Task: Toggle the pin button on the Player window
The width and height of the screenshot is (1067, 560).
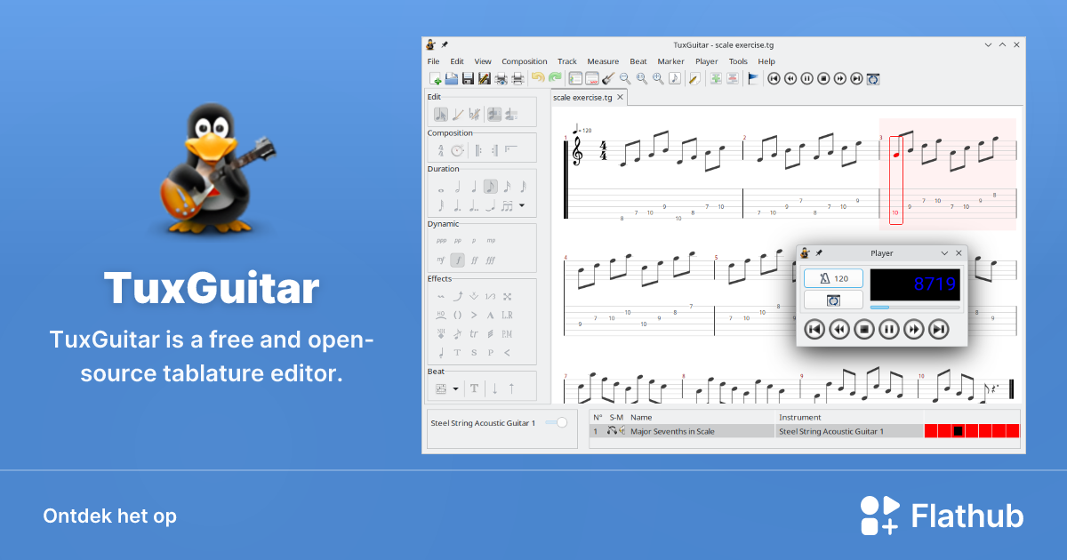Action: (x=819, y=252)
